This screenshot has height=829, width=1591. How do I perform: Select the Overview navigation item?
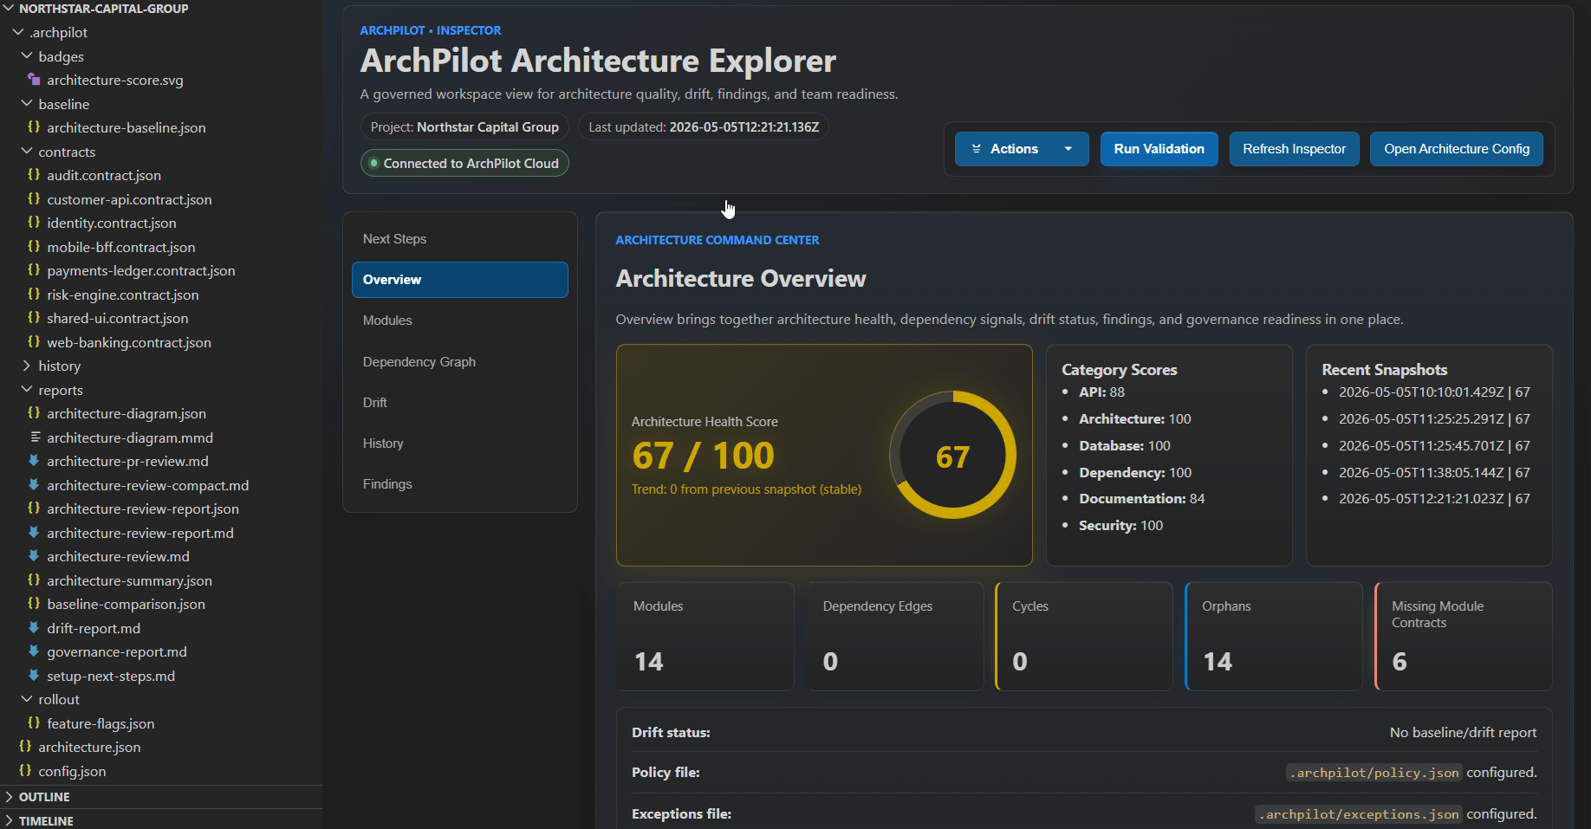460,280
